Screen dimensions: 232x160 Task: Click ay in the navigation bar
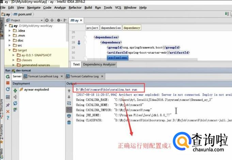(x=6, y=14)
